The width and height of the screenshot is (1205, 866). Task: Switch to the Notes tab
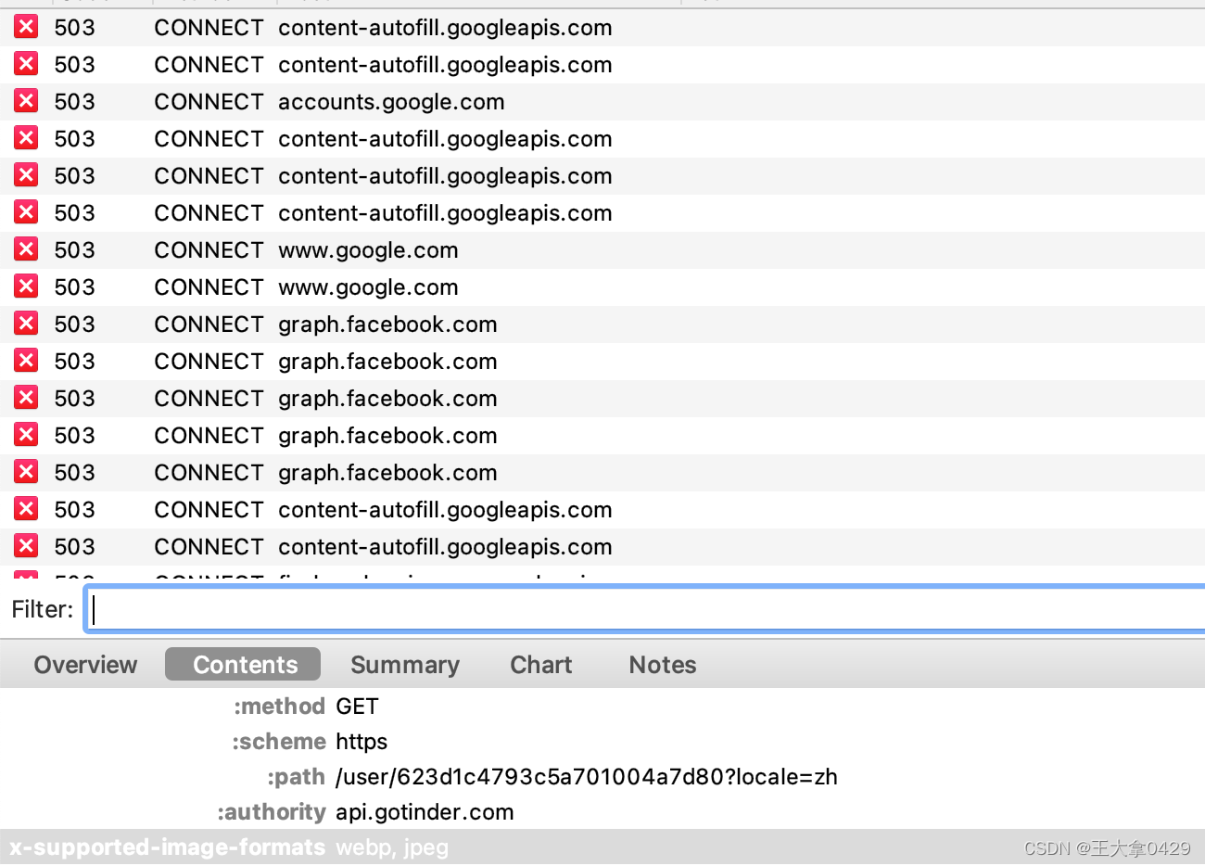point(663,665)
